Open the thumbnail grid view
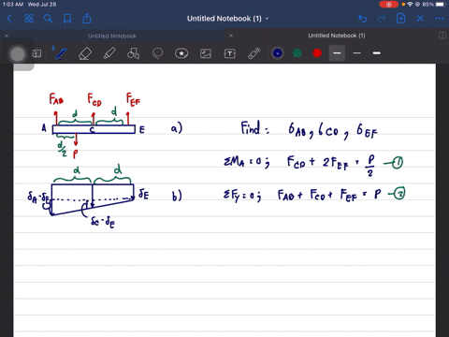This screenshot has height=337, width=449. coord(29,19)
